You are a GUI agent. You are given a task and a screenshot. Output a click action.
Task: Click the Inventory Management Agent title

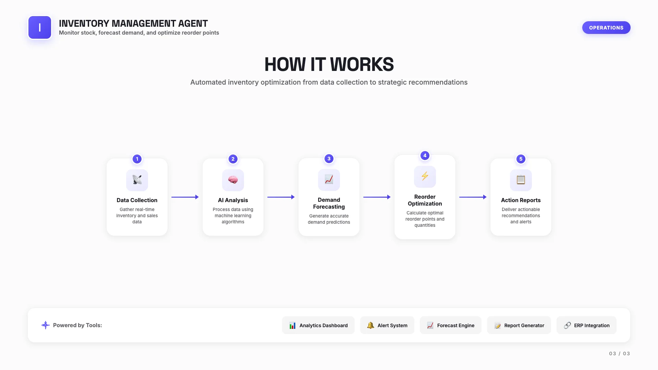tap(133, 23)
